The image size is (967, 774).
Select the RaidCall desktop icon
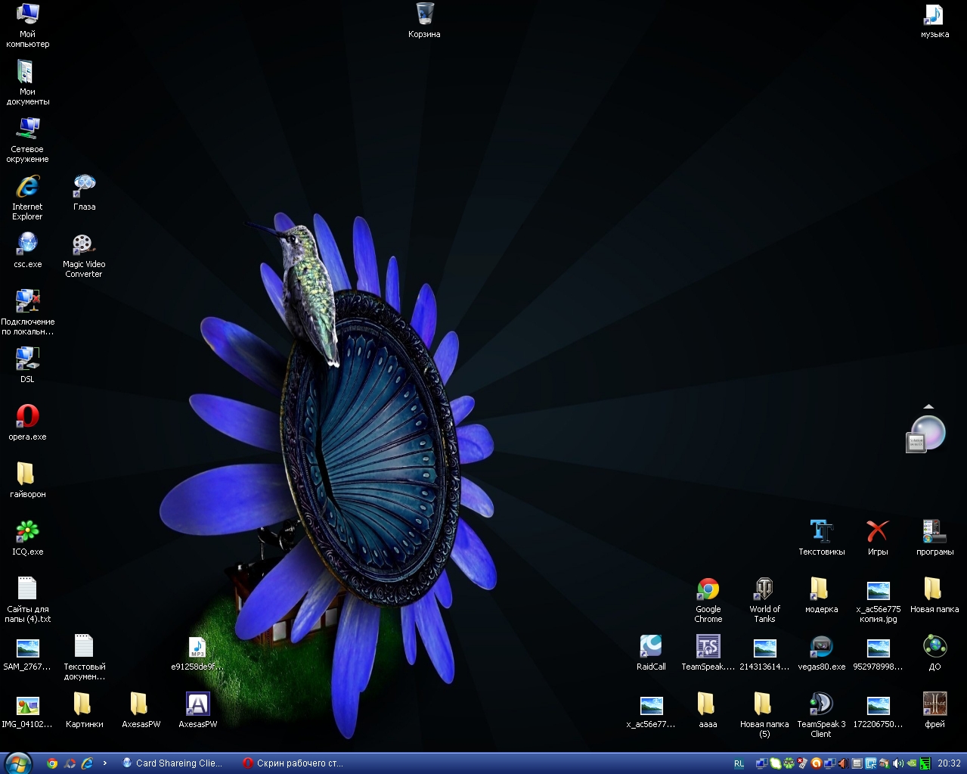click(x=651, y=648)
